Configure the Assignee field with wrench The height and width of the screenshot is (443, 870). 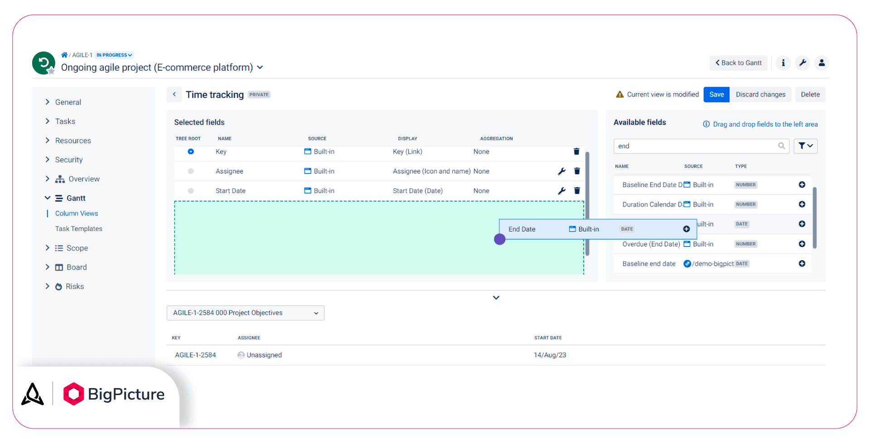coord(561,171)
